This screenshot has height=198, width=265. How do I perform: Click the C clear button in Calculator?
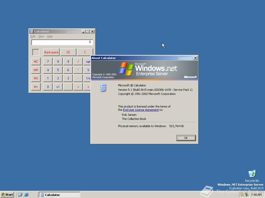[x=85, y=52]
